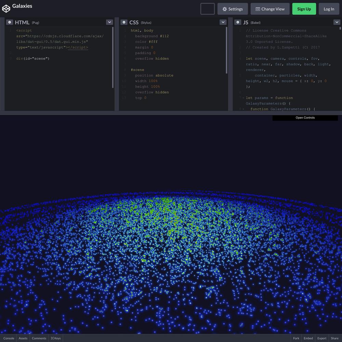Open the Console tab
The height and width of the screenshot is (342, 342).
tap(9, 338)
